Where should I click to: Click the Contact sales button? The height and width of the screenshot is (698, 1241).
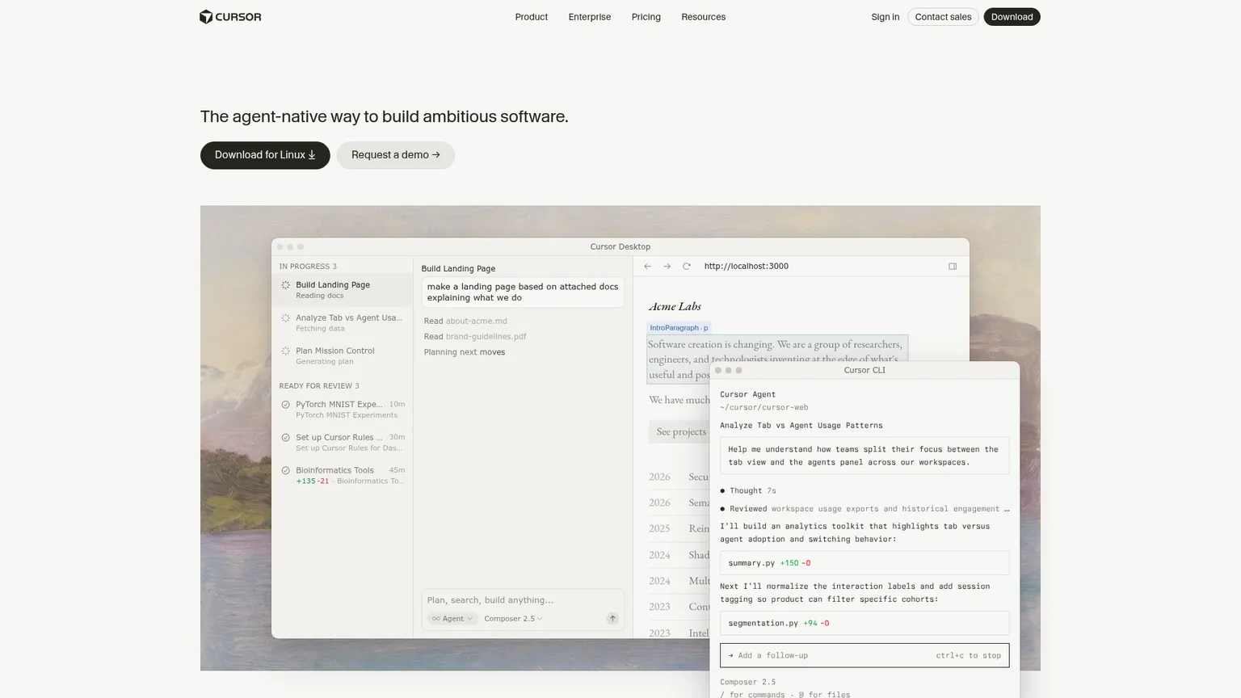943,17
